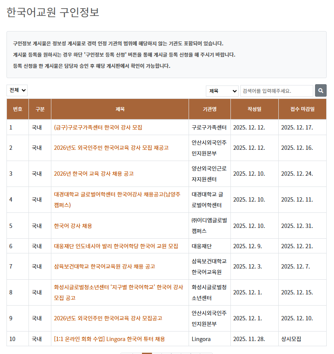This screenshot has width=334, height=354.
Task: Click the deadline date 2025. 12. 7.
Action: click(x=296, y=267)
